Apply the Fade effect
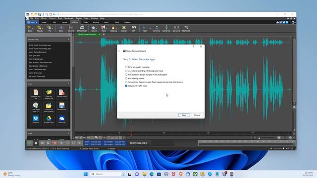The image size is (317, 178). 145,29
